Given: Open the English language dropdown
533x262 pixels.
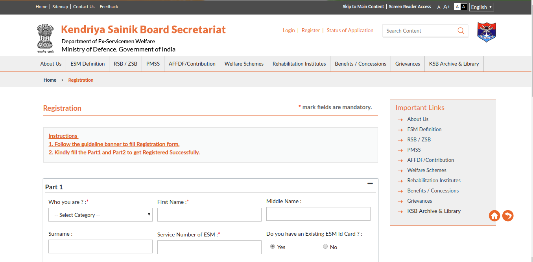Looking at the screenshot, I should [481, 7].
